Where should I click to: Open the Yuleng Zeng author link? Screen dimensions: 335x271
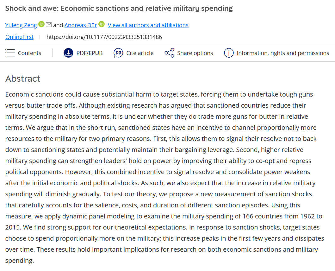click(21, 25)
